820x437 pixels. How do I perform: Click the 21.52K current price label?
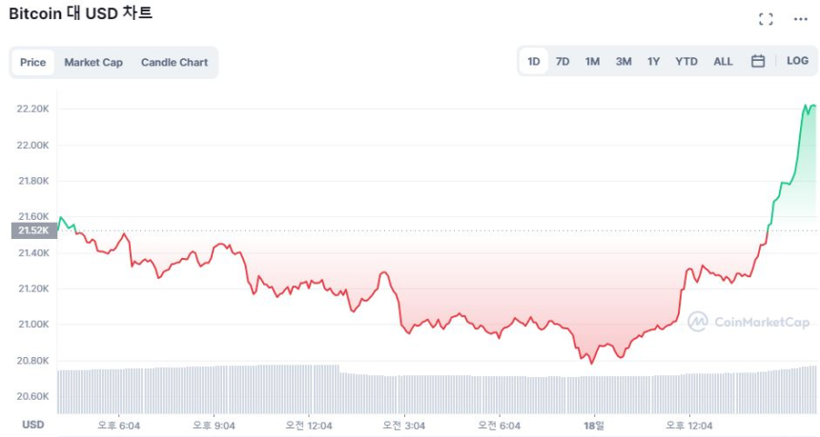(x=32, y=230)
